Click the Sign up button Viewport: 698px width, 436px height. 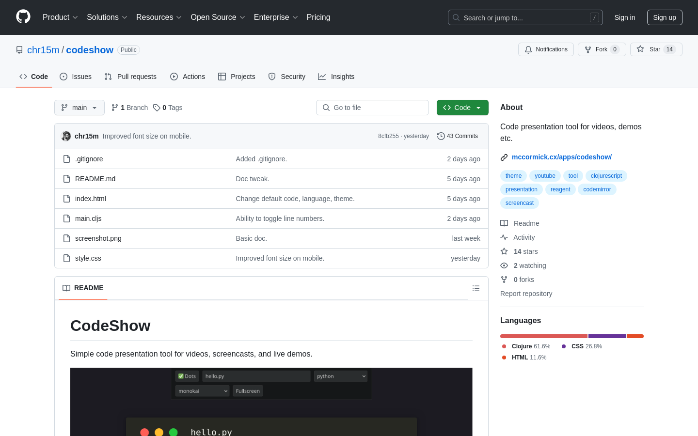[x=665, y=17]
